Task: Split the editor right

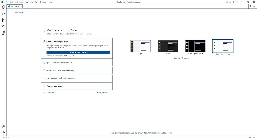Action: coord(250,6)
